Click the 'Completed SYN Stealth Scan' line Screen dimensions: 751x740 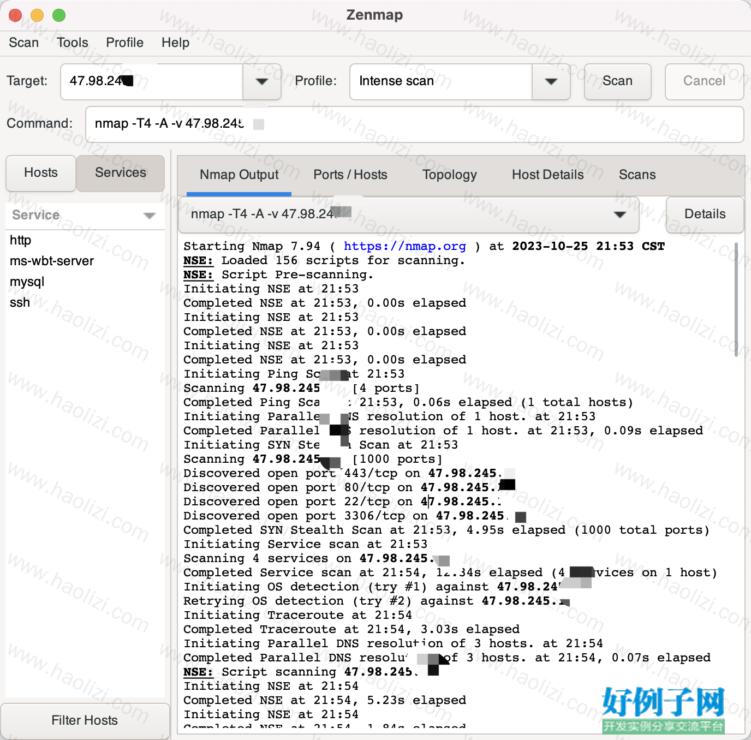[x=446, y=530]
